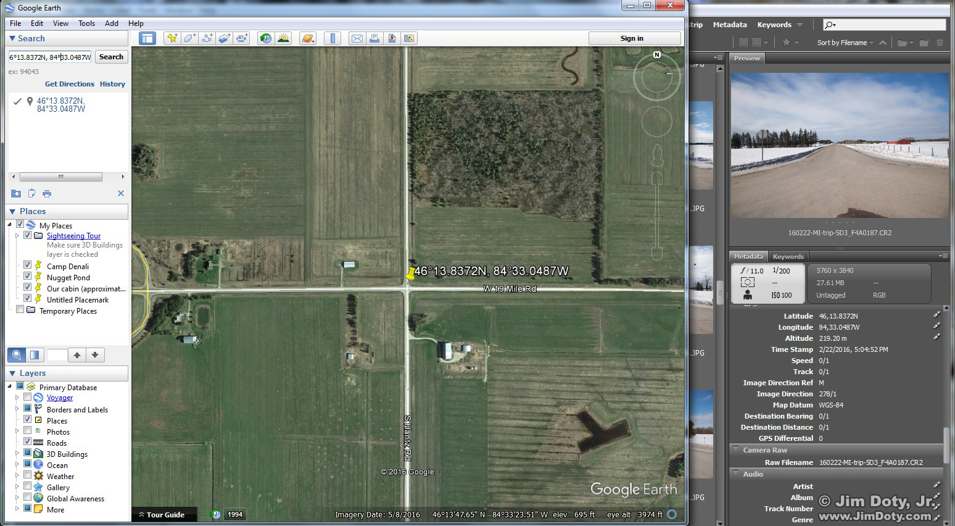Click the historical imagery 1994 clock icon

(216, 514)
